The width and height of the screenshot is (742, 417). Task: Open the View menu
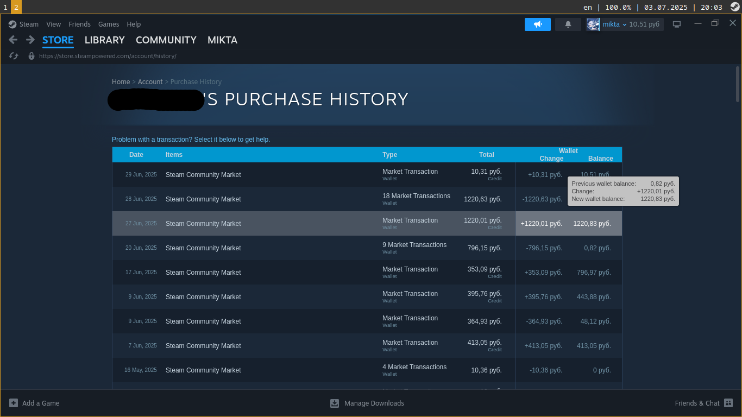[x=54, y=24]
